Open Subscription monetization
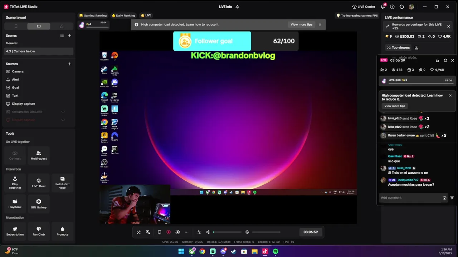This screenshot has width=458, height=257. (x=15, y=231)
